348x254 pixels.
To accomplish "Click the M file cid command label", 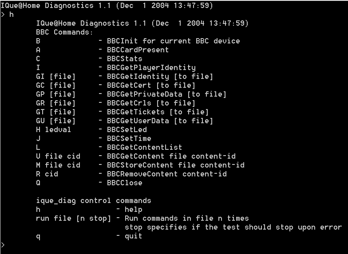I will [58, 165].
